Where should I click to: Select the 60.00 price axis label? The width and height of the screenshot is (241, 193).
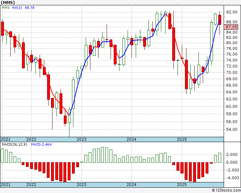(231, 106)
